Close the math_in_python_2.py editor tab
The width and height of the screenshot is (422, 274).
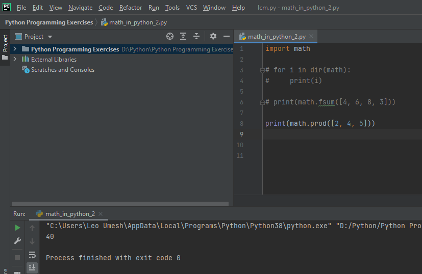coord(311,36)
